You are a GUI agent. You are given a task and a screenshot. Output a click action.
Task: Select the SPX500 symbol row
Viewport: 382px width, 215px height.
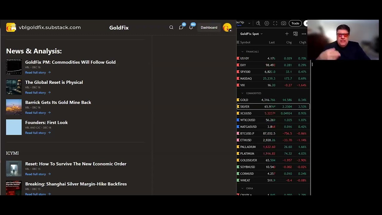pyautogui.click(x=273, y=72)
